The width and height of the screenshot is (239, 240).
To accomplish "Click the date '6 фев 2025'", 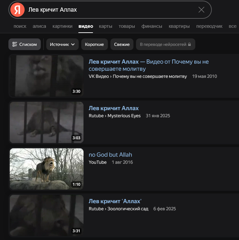I will tap(165, 209).
